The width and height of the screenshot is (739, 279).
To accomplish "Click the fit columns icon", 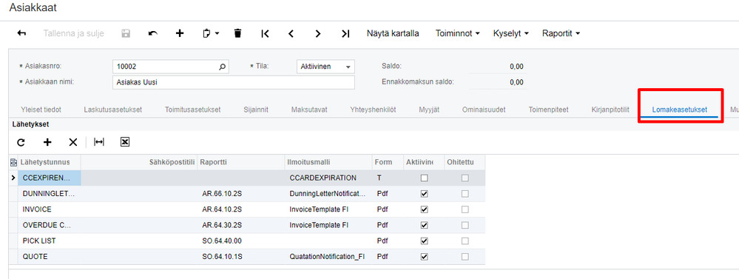I will pyautogui.click(x=99, y=142).
